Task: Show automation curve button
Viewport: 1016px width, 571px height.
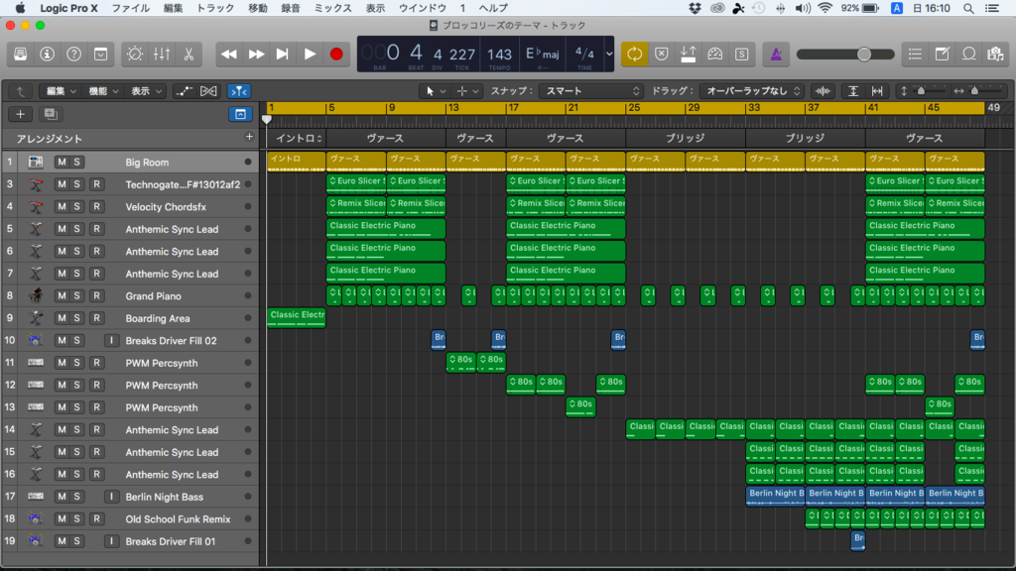Action: pyautogui.click(x=184, y=91)
